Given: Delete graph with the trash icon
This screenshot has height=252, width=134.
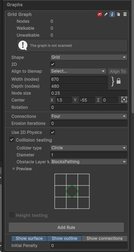Looking at the screenshot, I should 125,14.
